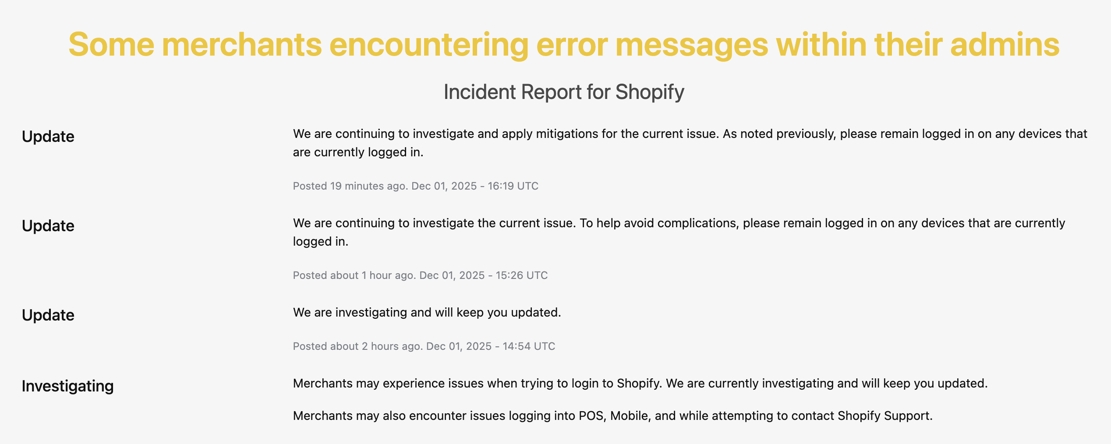This screenshot has width=1111, height=444.
Task: Select the second "Update" status label
Action: (x=48, y=226)
